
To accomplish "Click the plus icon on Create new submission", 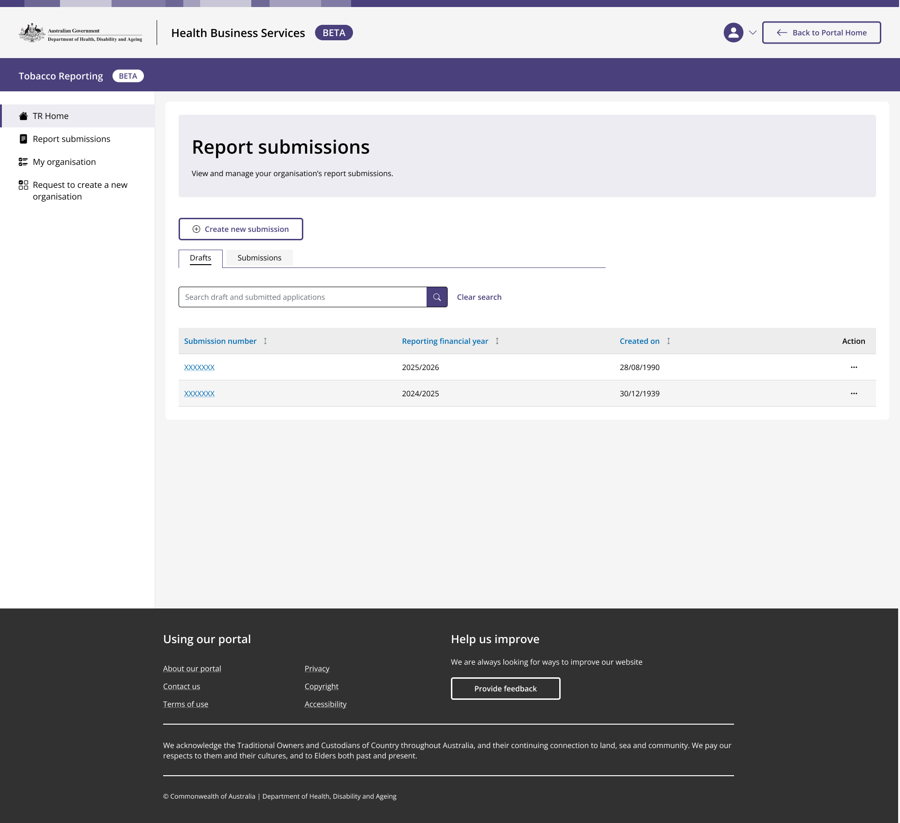I will (x=196, y=229).
